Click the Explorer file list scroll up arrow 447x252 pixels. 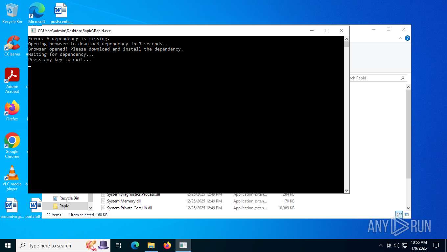(x=409, y=87)
